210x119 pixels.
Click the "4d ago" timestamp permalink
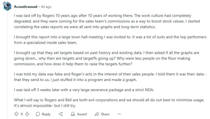(46, 7)
